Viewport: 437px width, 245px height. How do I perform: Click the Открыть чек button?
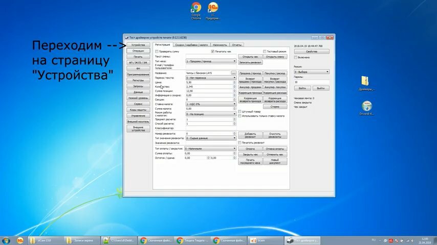pos(250,57)
